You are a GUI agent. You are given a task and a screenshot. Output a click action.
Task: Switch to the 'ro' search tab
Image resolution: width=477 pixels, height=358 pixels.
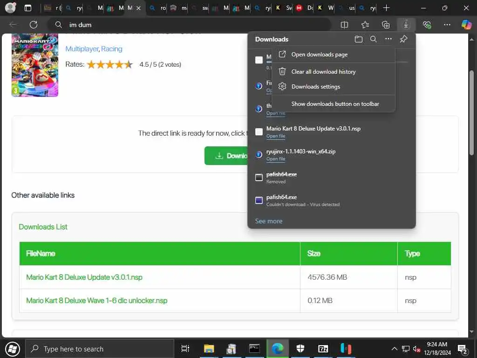pyautogui.click(x=158, y=8)
